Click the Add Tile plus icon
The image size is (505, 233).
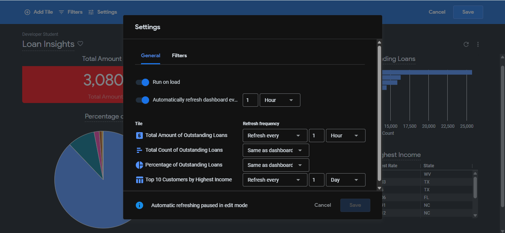pos(27,12)
